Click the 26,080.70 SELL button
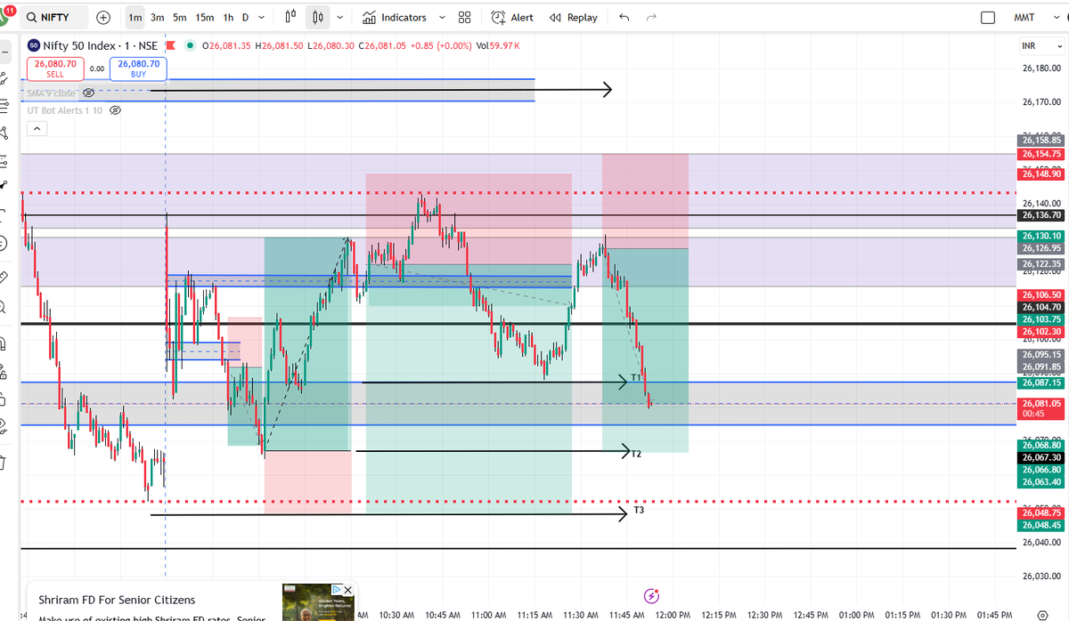Screen dimensions: 1069x621 pos(55,69)
